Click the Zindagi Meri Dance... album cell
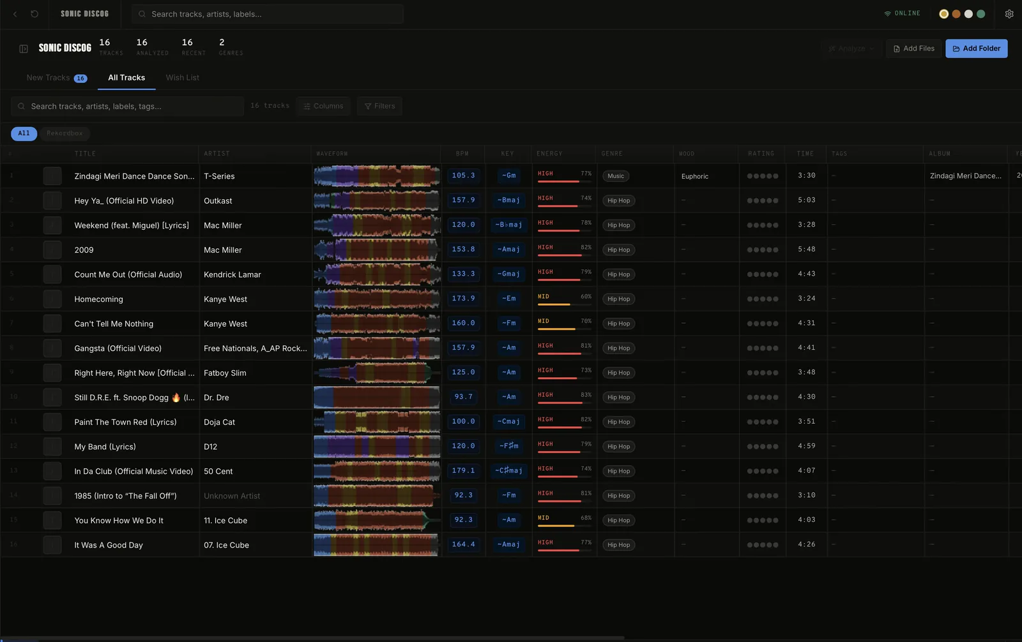This screenshot has height=642, width=1022. pos(966,176)
